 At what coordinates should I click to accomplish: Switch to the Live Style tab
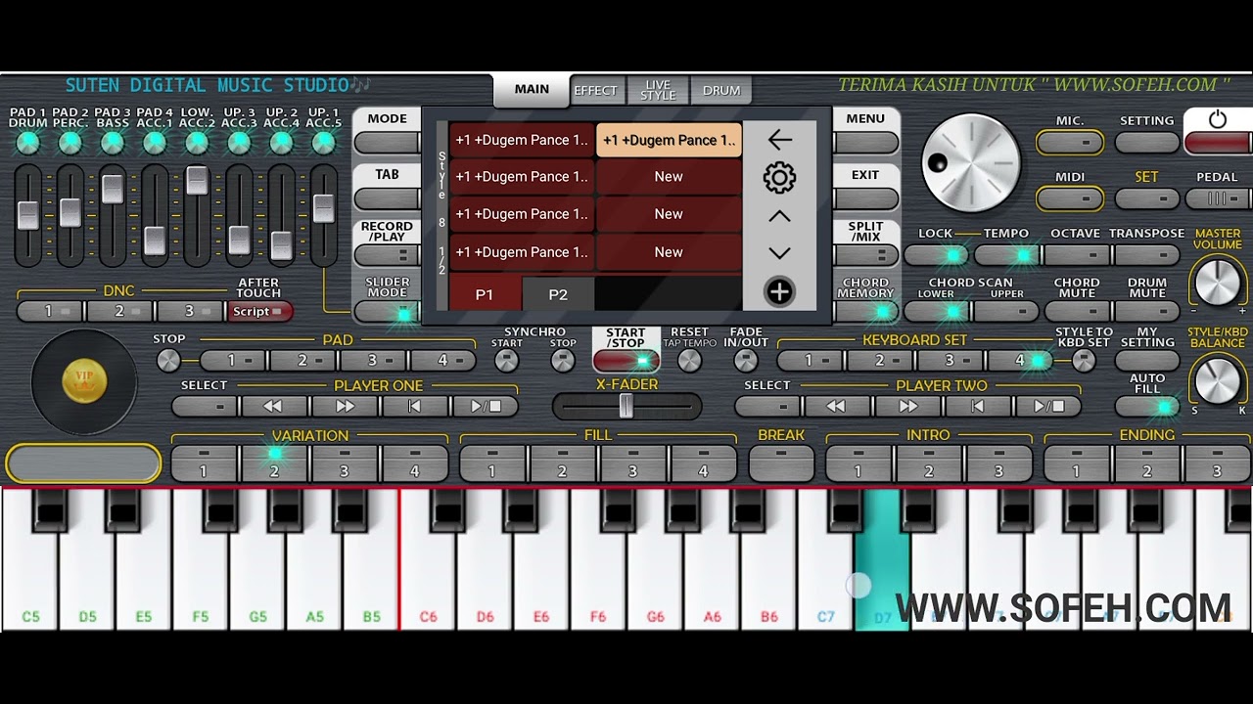658,90
